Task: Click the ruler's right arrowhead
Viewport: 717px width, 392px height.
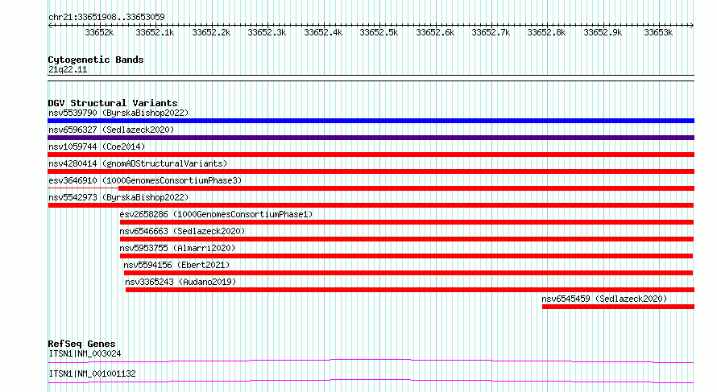Action: coord(692,25)
